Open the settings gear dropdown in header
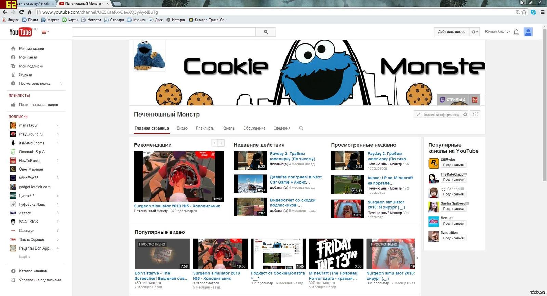Screen dimensions: 547x296 (x=475, y=32)
